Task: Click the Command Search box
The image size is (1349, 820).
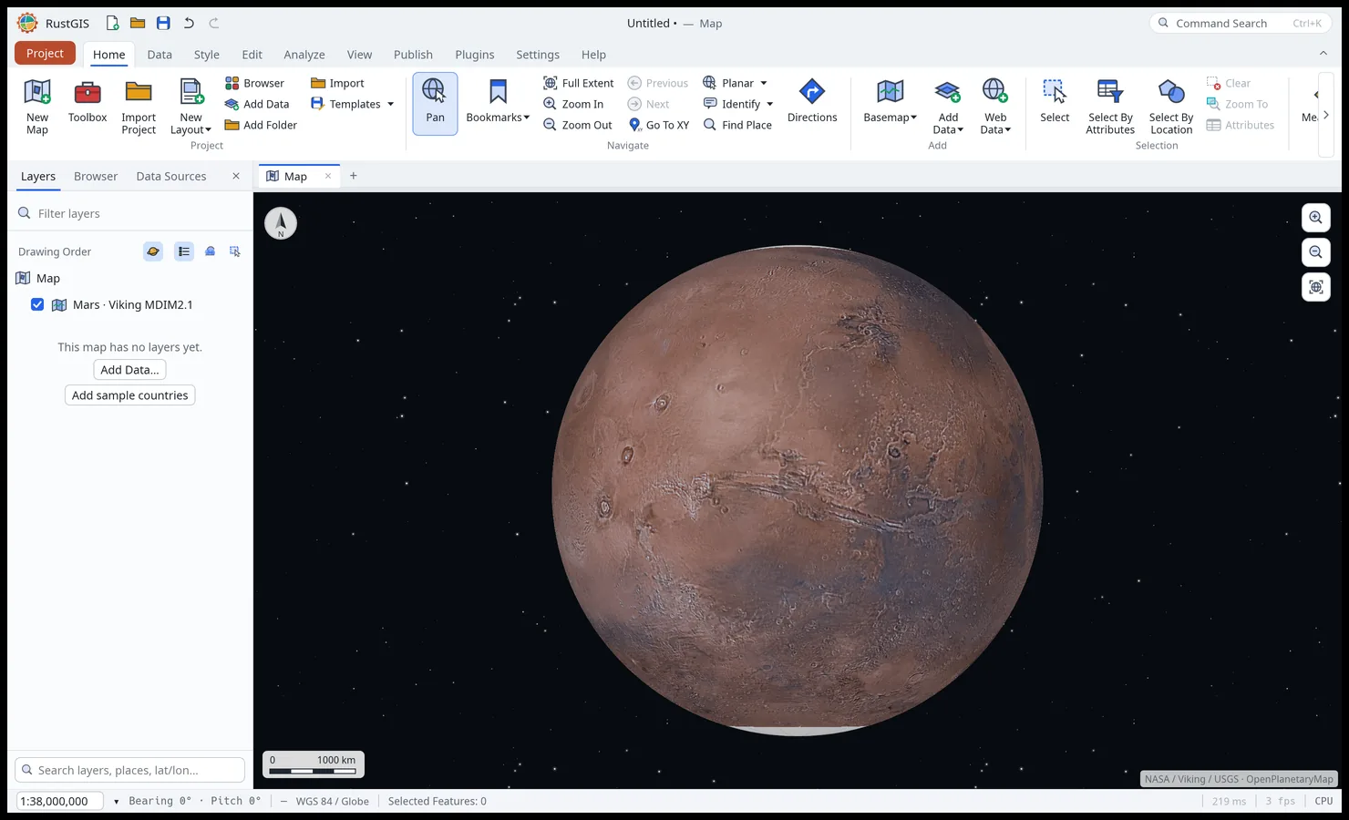Action: [1241, 23]
